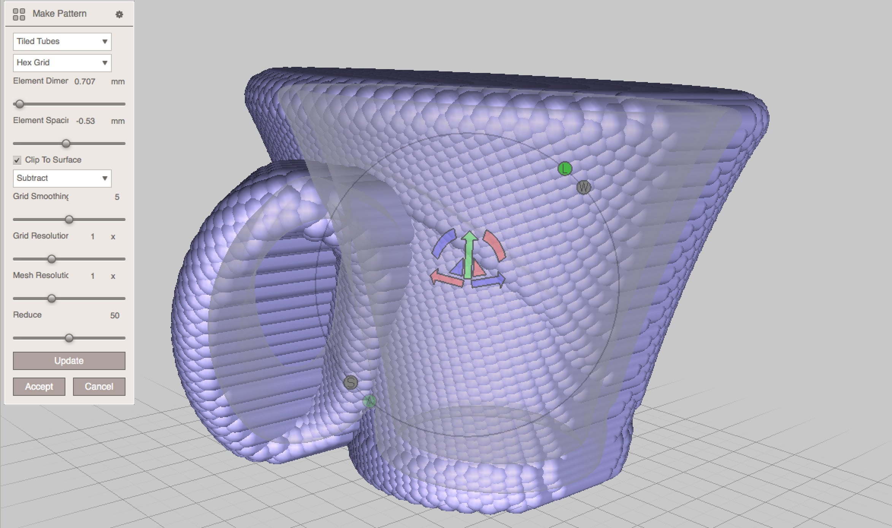
Task: Toggle the Clip To Surface checkbox
Action: pyautogui.click(x=17, y=160)
